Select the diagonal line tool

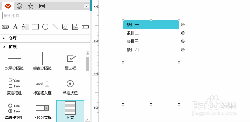pyautogui.click(x=55, y=27)
